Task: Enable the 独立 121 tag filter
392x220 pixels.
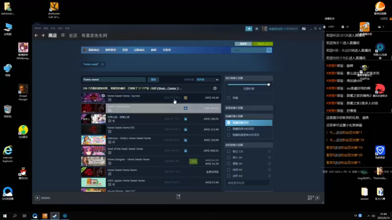Action: [x=228, y=152]
